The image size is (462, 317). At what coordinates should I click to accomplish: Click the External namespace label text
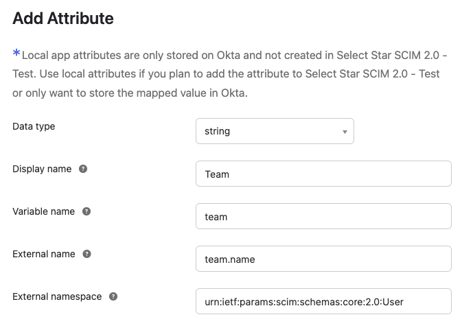click(57, 296)
